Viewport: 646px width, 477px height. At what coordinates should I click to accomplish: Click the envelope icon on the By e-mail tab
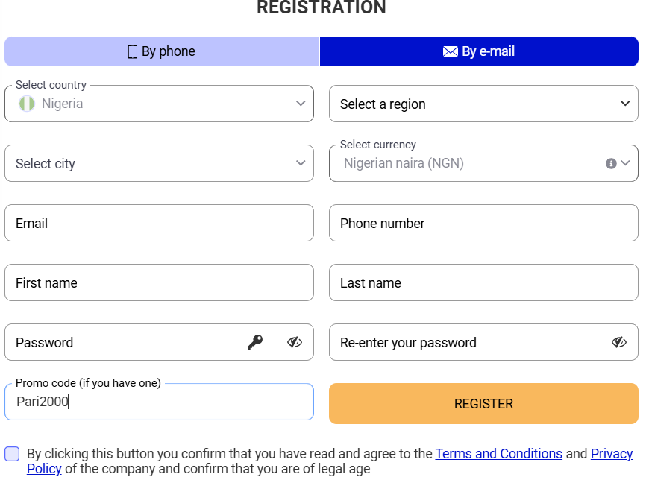pos(451,51)
